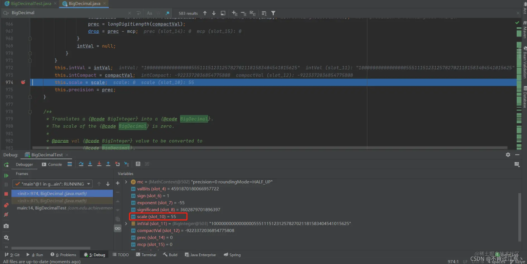Open the thread selector main RUNNING dropdown
Screen dimensions: 527x264
(x=52, y=184)
